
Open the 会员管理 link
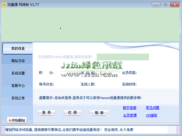click(x=130, y=115)
